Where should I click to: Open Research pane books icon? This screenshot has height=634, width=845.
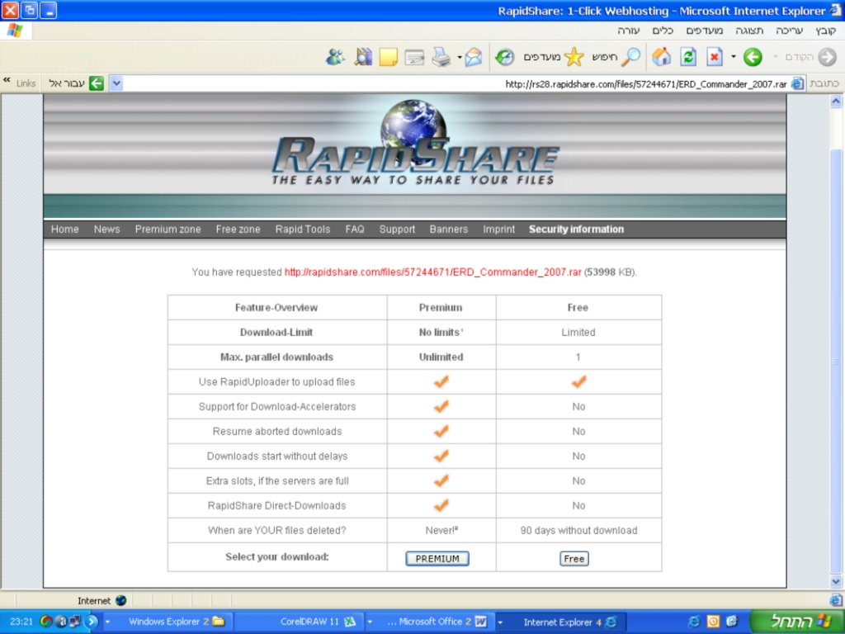[363, 57]
